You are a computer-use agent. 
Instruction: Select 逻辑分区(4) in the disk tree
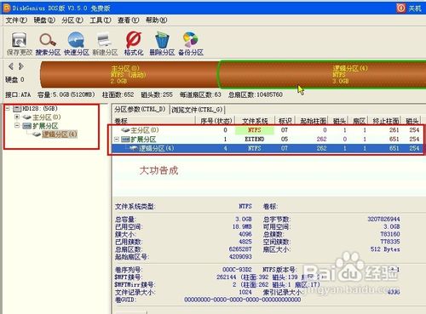tap(60, 134)
